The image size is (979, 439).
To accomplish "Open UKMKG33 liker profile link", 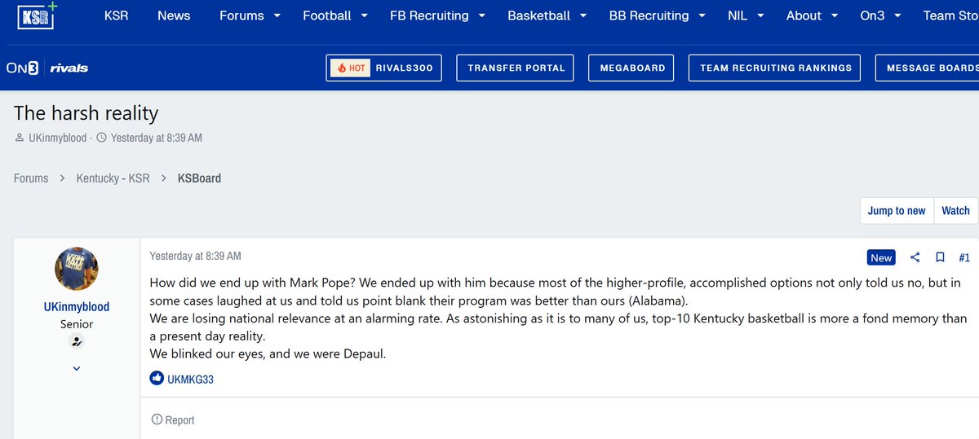I will pos(191,379).
